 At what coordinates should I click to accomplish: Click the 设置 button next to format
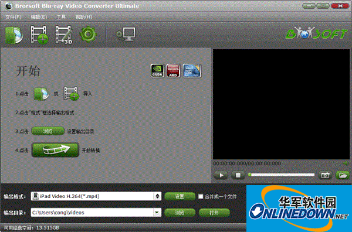(x=180, y=197)
